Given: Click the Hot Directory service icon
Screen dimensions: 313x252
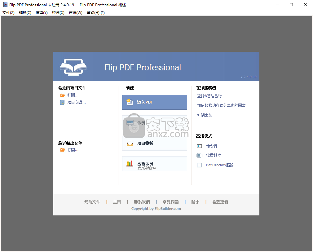Looking at the screenshot, I should click(x=200, y=165).
